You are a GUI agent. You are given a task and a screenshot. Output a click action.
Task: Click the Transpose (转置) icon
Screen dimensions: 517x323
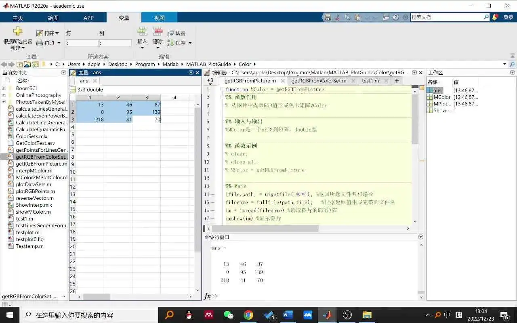point(170,34)
